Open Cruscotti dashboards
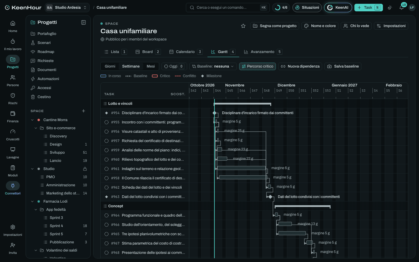 pyautogui.click(x=13, y=134)
